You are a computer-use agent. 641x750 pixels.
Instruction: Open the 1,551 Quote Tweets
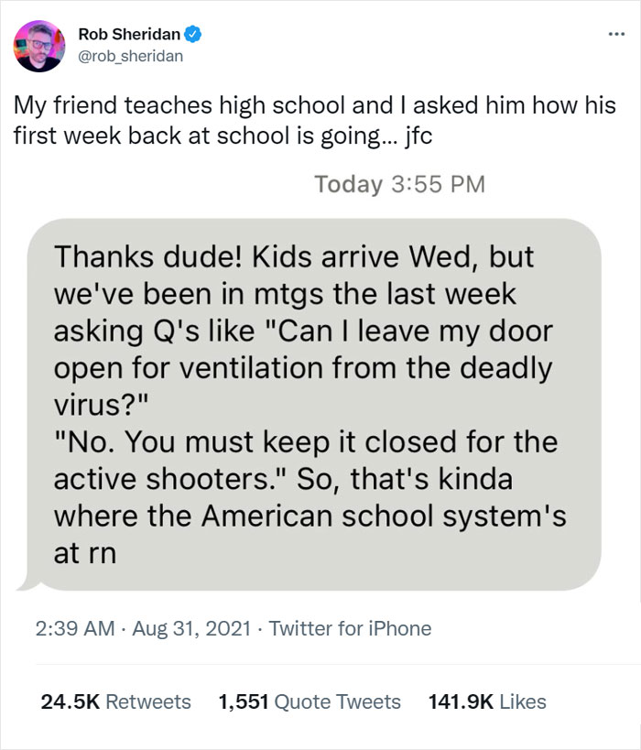(x=308, y=701)
